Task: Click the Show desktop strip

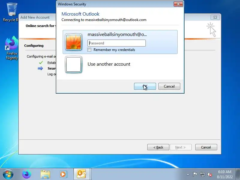Action: pos(238,174)
